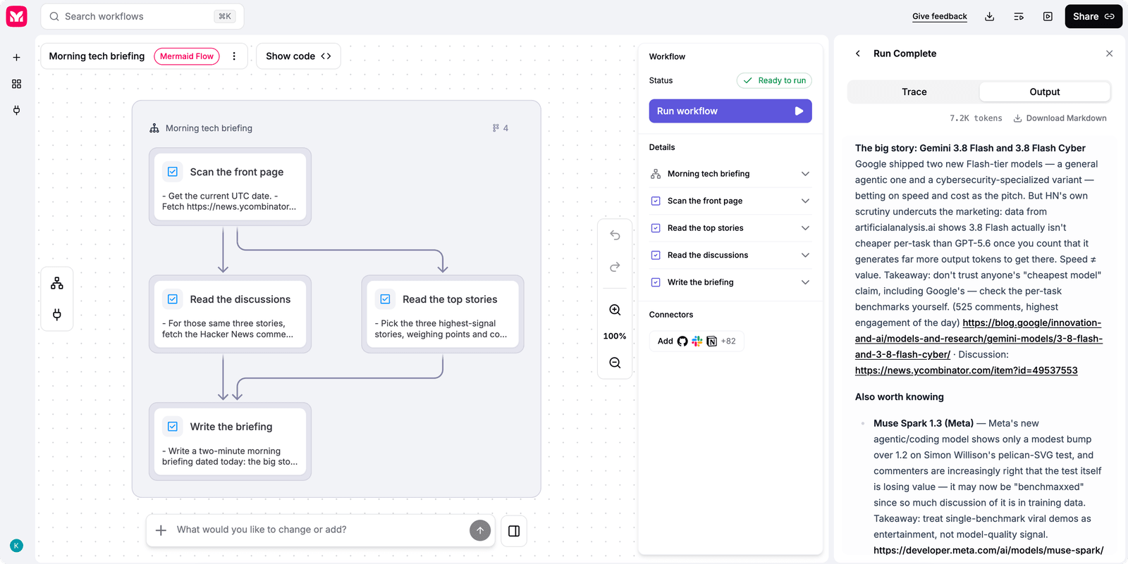Viewport: 1128px width, 564px height.
Task: Select the flow hierarchy icon on canvas toolbar
Action: tap(57, 283)
